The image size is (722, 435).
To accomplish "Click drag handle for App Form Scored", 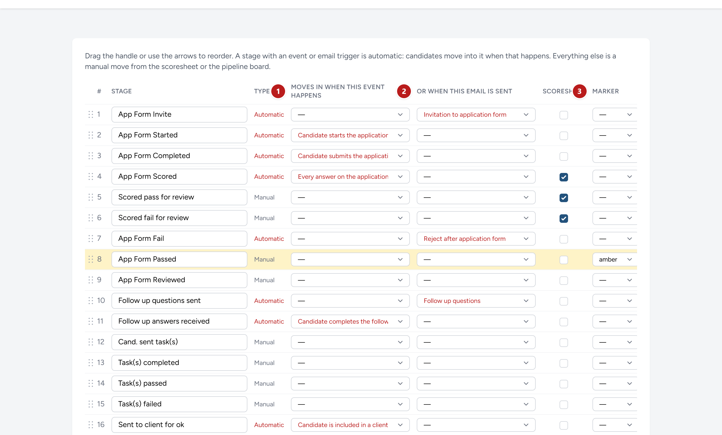I will click(91, 176).
